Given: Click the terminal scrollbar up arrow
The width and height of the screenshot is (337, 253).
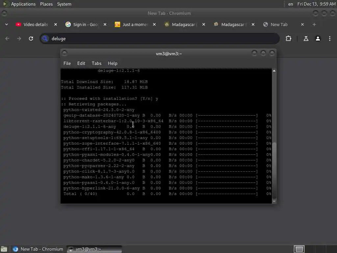Looking at the screenshot, I should (274, 71).
